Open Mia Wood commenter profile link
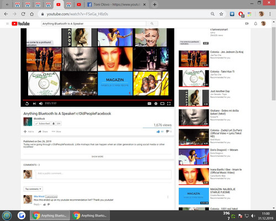276x221 pixels. point(39,196)
